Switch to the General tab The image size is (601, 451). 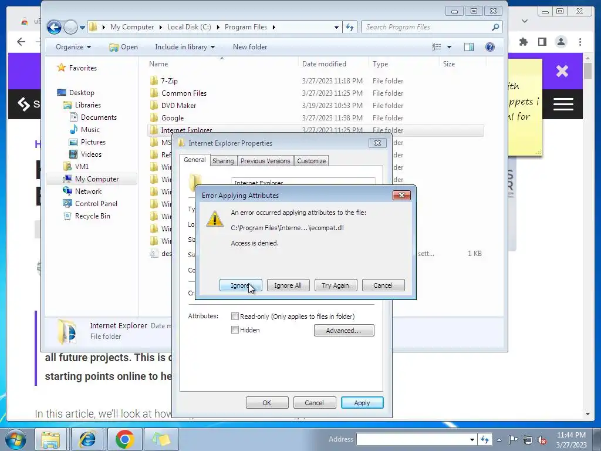point(195,160)
